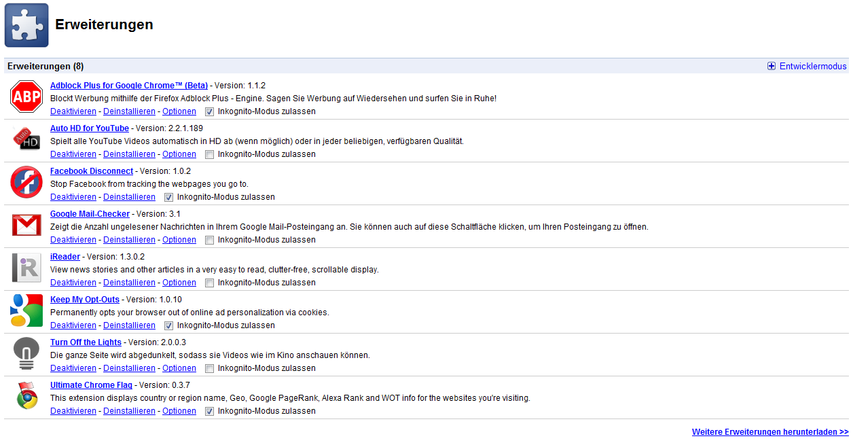Open the Turn Off the Lights title link
Screen dimensions: 853x445
pos(86,342)
